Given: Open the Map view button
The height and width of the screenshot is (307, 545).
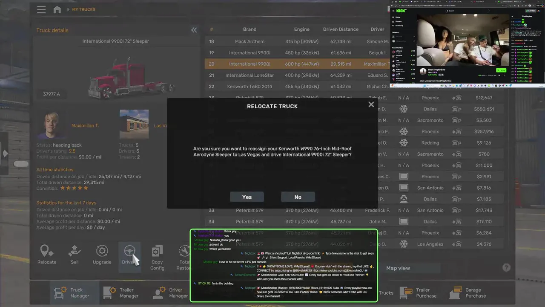Looking at the screenshot, I should [x=398, y=268].
